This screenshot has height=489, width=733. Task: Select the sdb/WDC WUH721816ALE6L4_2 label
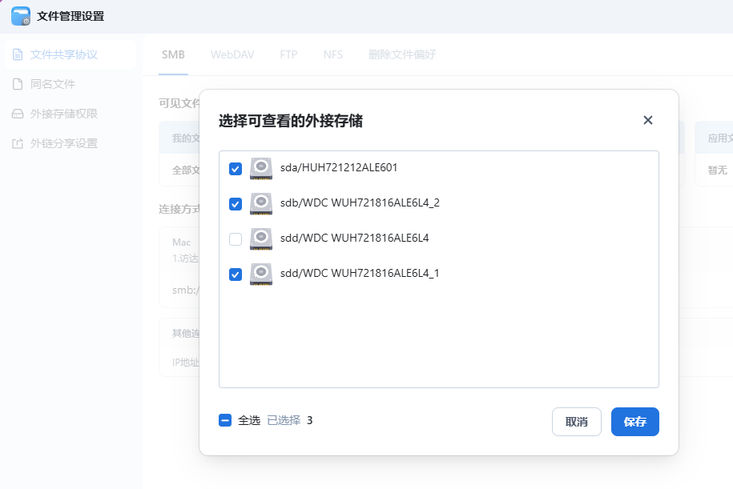tap(360, 202)
